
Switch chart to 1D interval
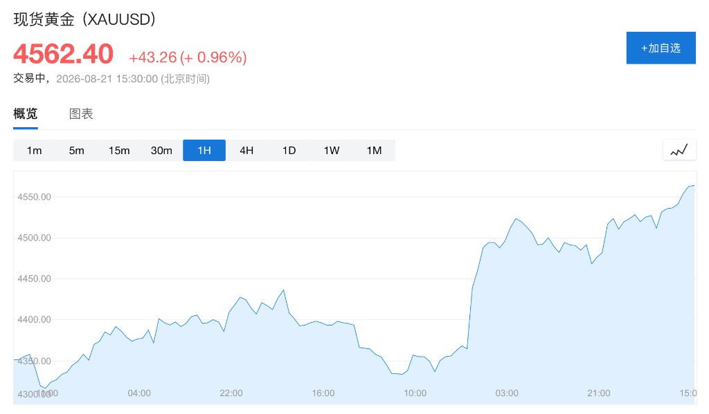[289, 151]
